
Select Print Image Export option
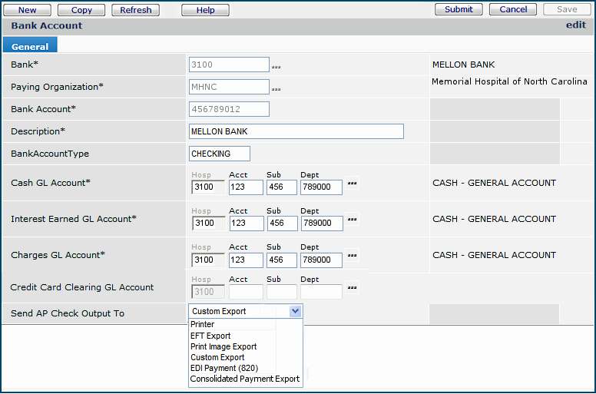click(x=223, y=346)
